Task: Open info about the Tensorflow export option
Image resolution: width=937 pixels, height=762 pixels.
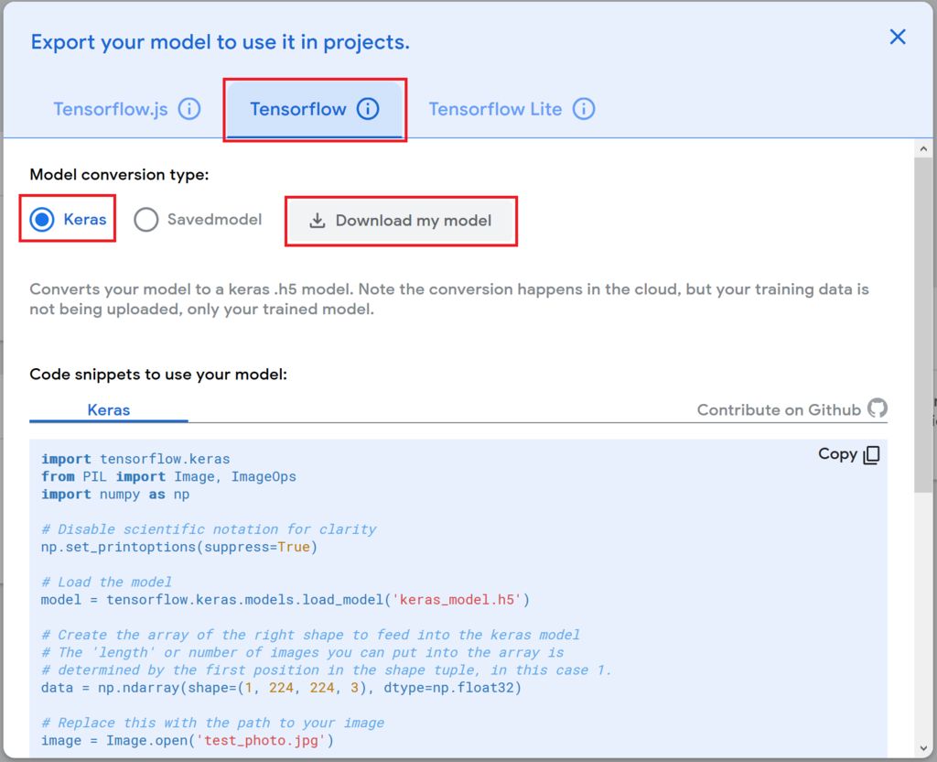Action: [x=370, y=108]
